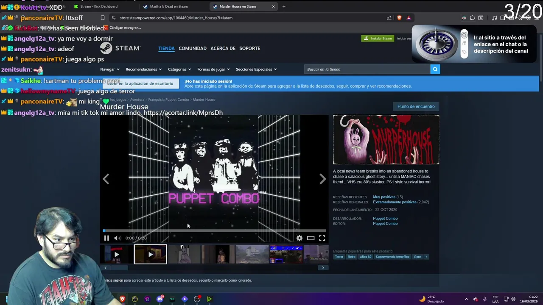The image size is (543, 305).
Task: Click the Aventura breadcrumb link
Action: (x=137, y=100)
